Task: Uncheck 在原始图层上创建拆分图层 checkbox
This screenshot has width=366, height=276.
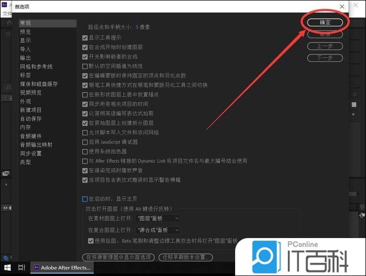Action: point(85,123)
